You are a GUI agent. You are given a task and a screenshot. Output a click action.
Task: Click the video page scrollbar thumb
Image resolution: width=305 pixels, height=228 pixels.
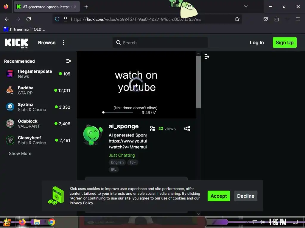pyautogui.click(x=198, y=82)
